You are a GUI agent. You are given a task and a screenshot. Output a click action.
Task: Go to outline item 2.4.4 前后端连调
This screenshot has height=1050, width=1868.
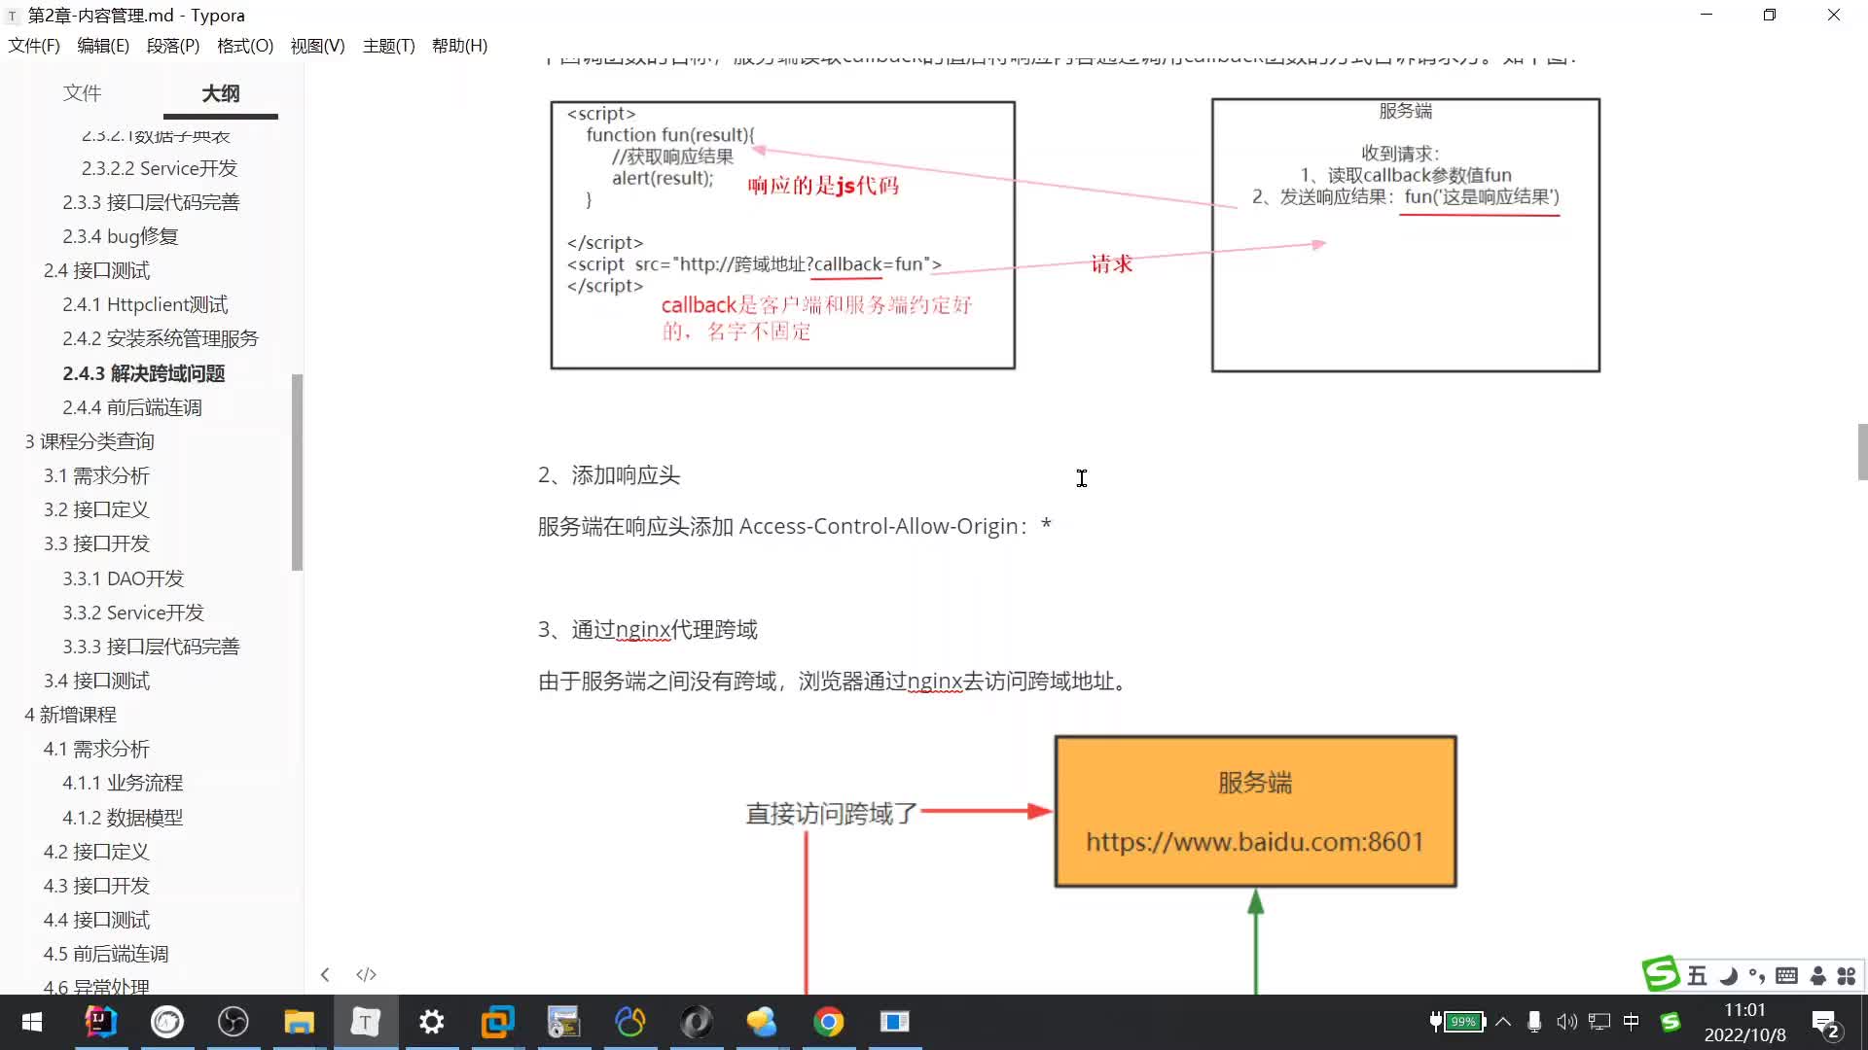click(132, 407)
